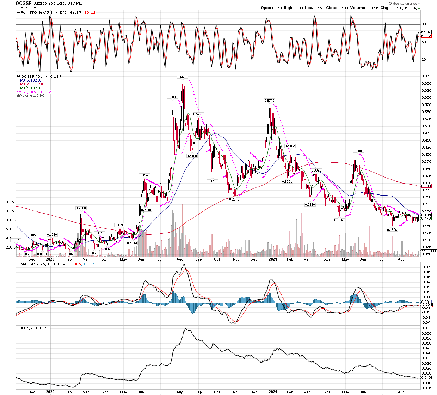The image size is (437, 395).
Task: Click the 0.1848 trough price label
Action: pyautogui.click(x=339, y=220)
